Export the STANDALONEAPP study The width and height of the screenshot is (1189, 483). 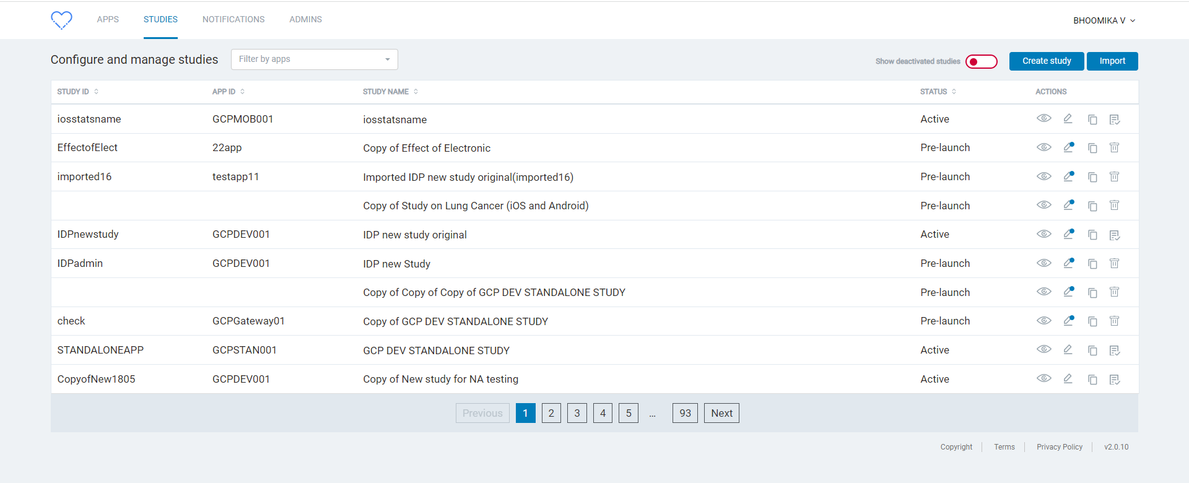click(1115, 350)
